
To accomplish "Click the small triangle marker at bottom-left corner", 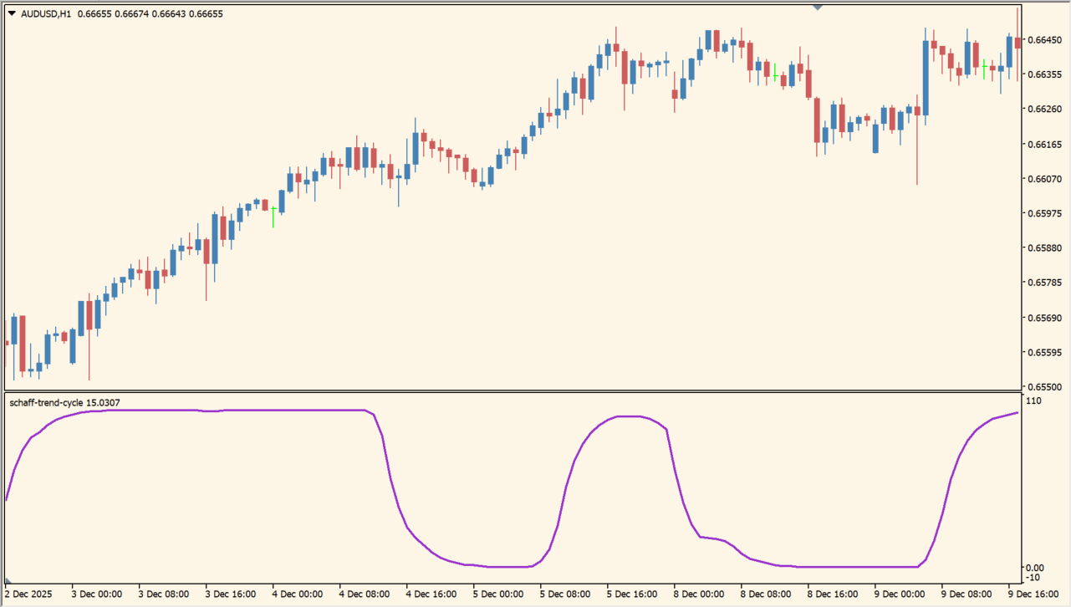I will click(8, 580).
